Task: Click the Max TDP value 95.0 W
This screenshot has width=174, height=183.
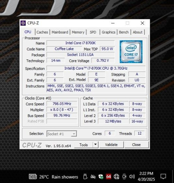Action: pos(107,49)
